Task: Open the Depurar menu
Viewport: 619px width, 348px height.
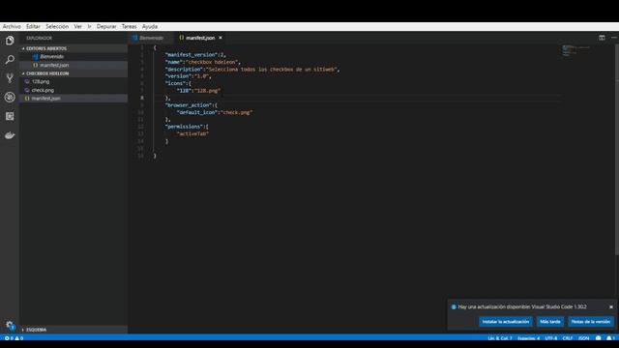Action: coord(106,26)
